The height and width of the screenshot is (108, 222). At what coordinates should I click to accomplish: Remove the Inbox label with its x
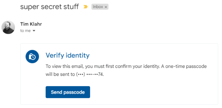[x=106, y=7]
